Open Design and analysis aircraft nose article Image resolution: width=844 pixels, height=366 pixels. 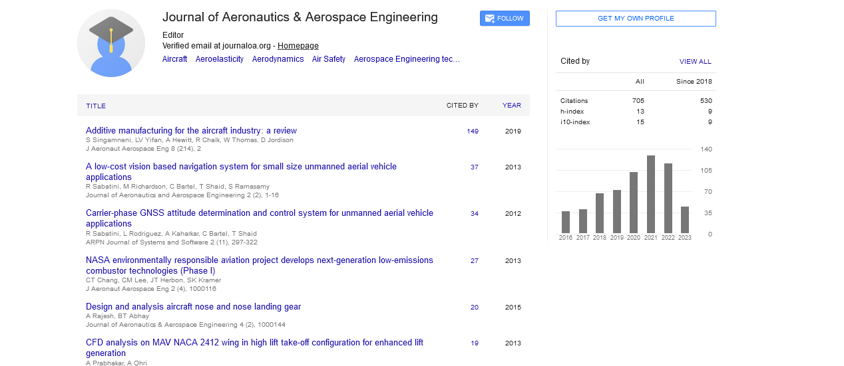pos(193,307)
